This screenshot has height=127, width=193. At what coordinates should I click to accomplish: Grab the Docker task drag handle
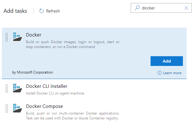click(x=7, y=37)
